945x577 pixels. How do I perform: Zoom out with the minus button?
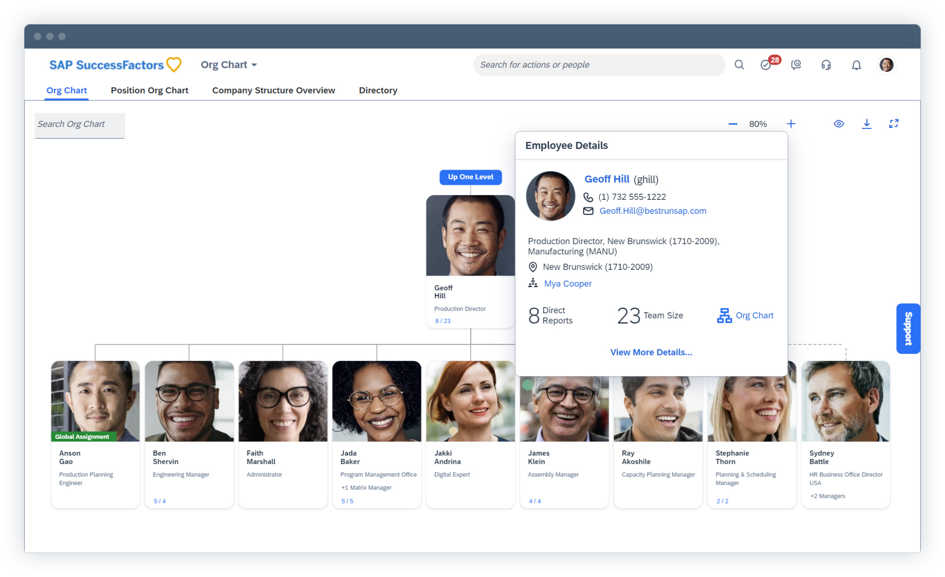coord(732,124)
